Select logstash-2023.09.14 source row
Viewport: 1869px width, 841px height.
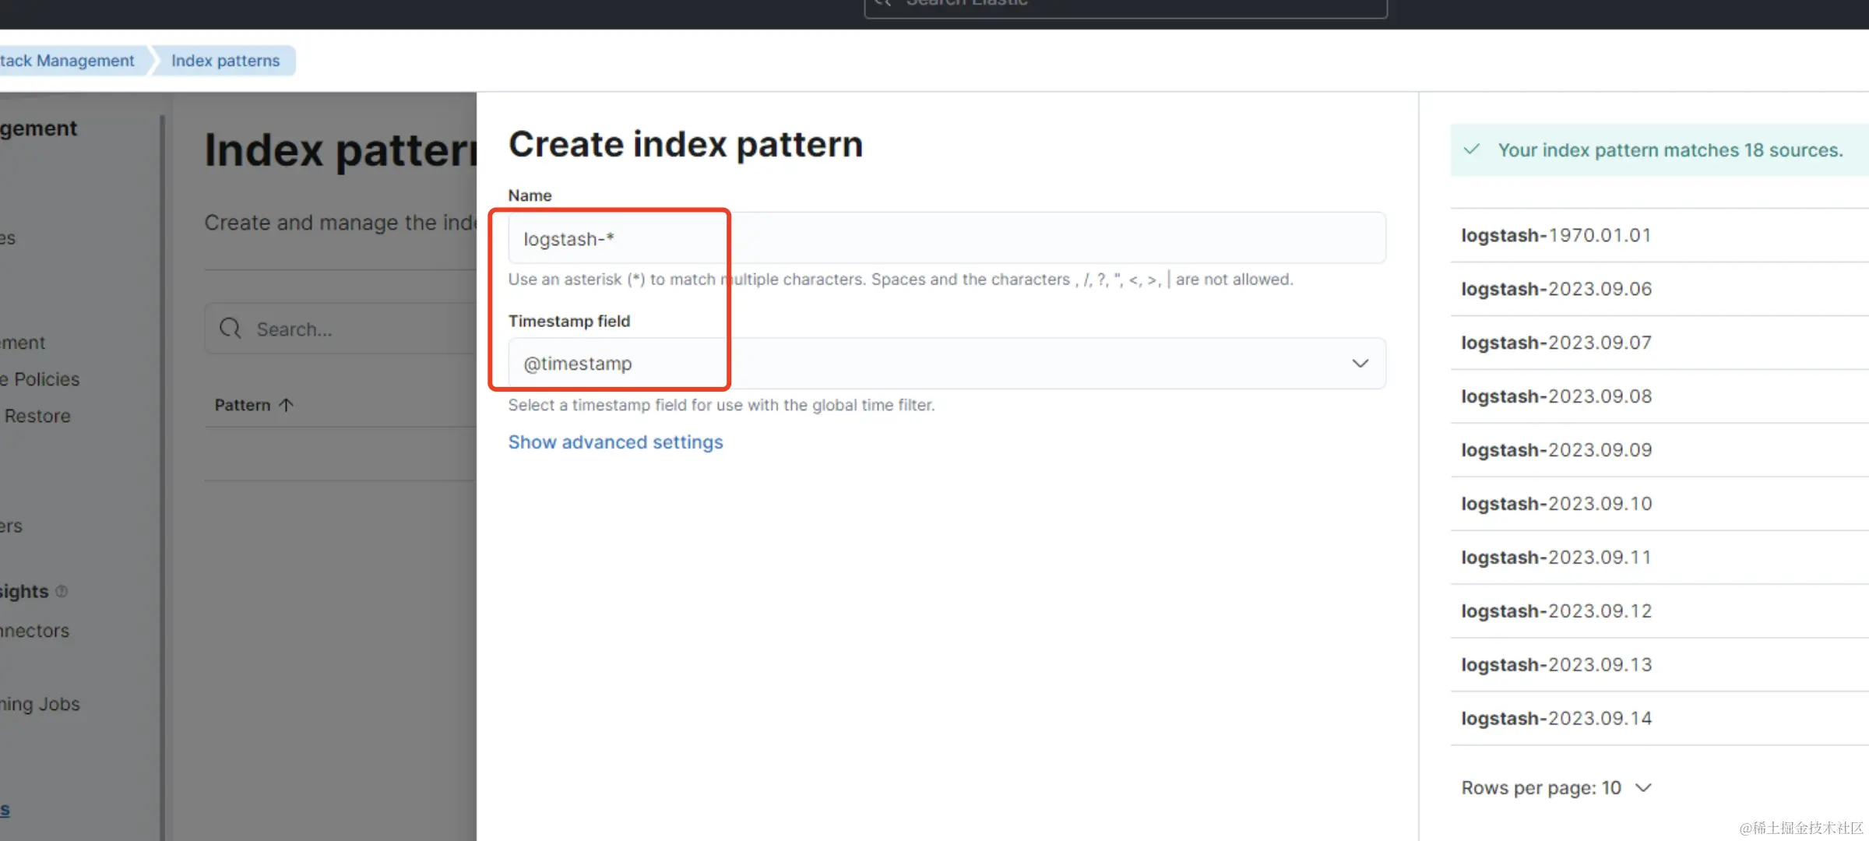tap(1659, 719)
